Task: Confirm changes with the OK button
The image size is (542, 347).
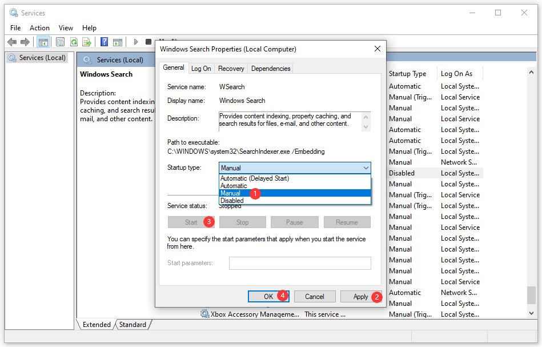Action: 268,296
